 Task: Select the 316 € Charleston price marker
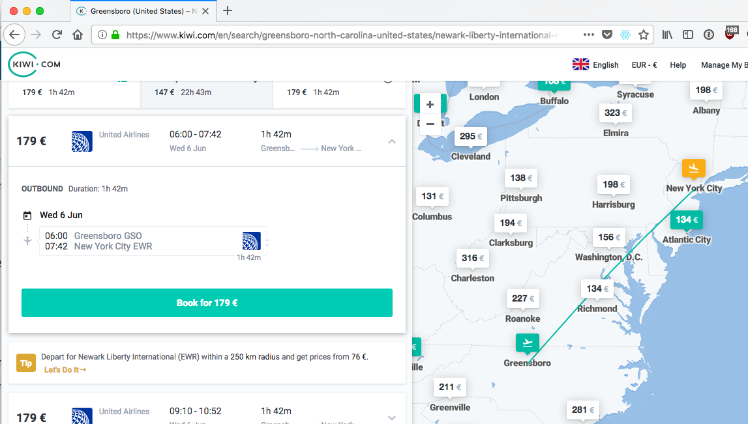coord(472,258)
